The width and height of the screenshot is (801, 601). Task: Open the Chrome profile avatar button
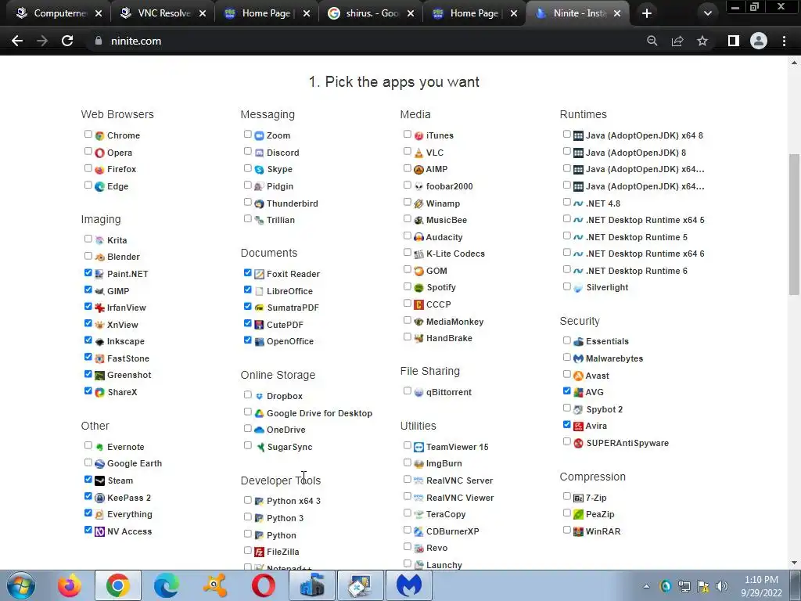pos(759,41)
